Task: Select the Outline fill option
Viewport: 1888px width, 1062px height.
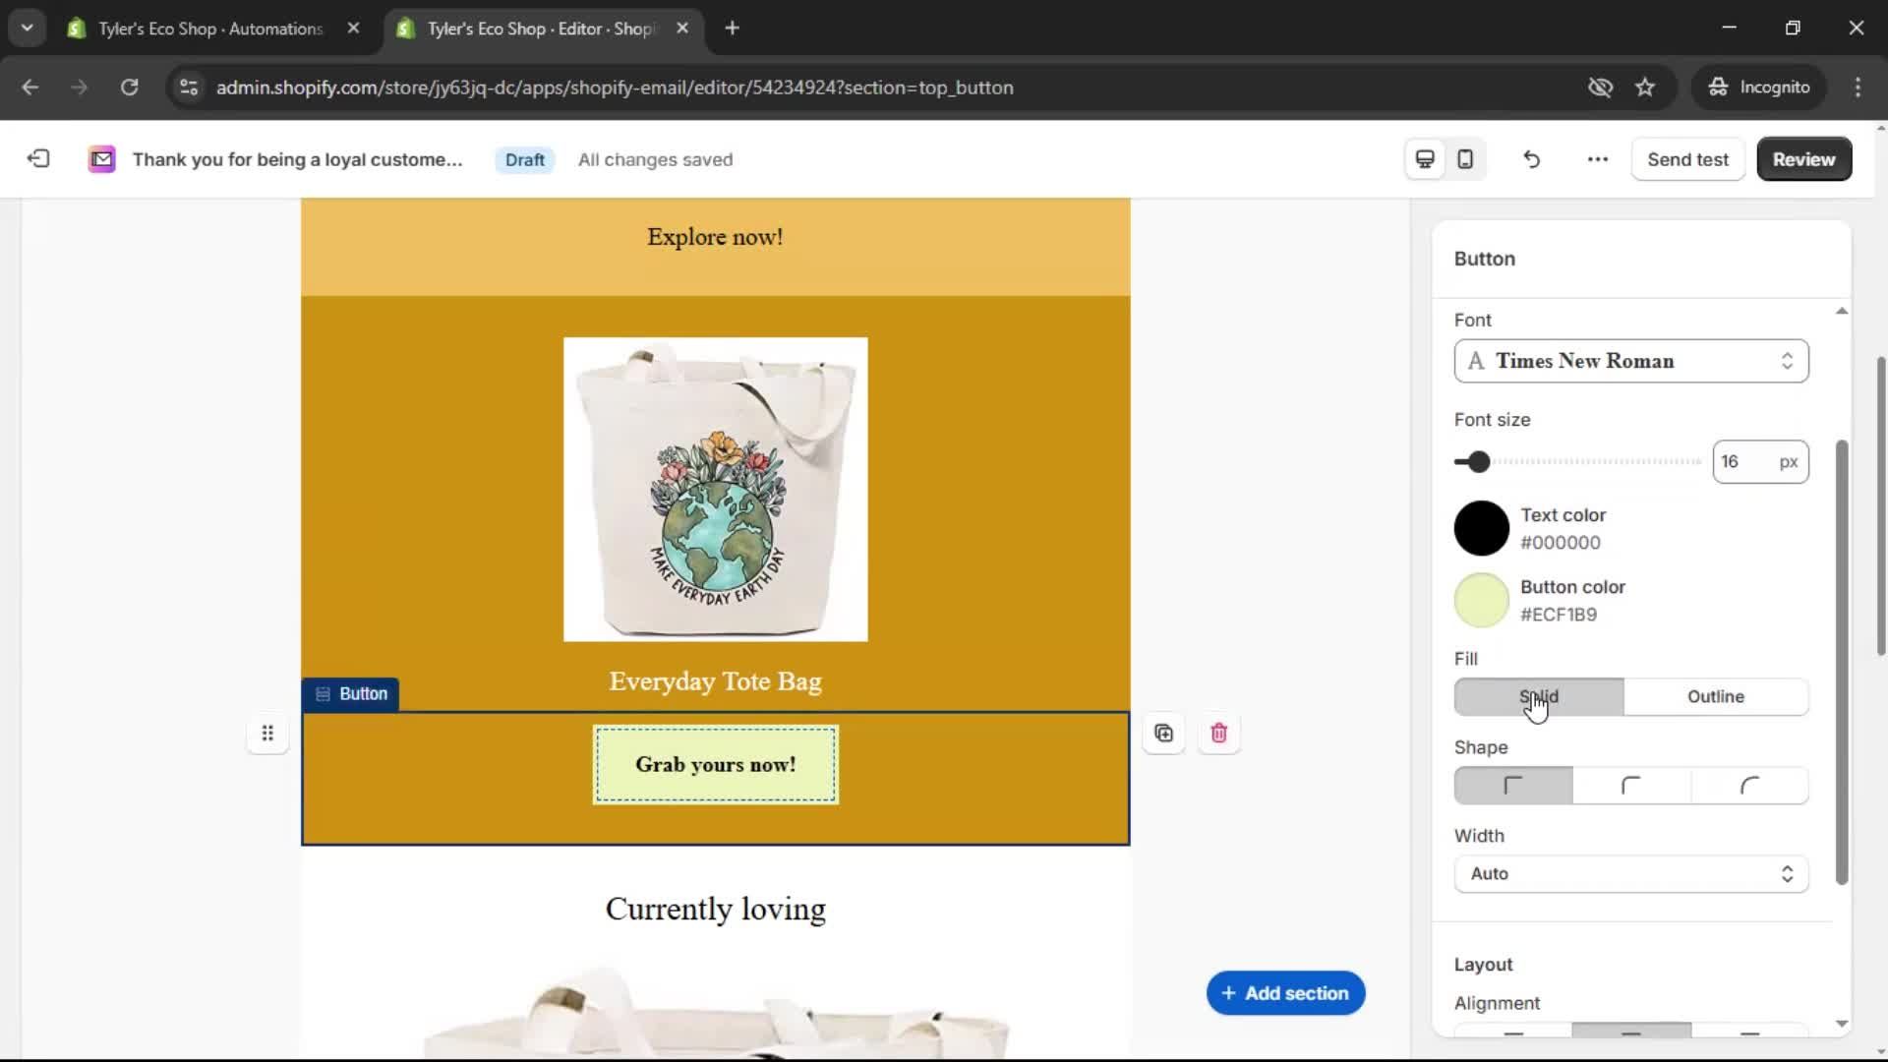Action: [1716, 696]
